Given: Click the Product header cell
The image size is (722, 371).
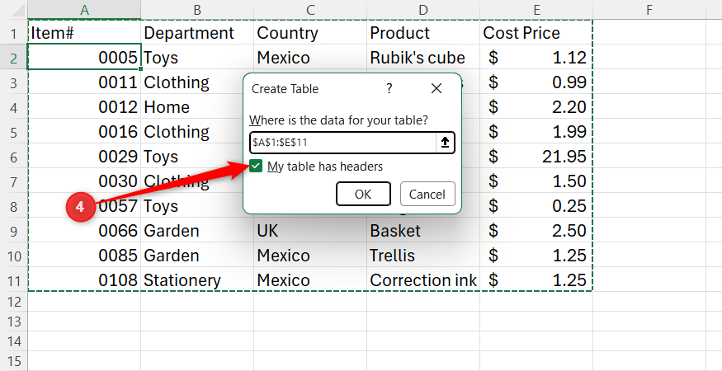Looking at the screenshot, I should 423,33.
